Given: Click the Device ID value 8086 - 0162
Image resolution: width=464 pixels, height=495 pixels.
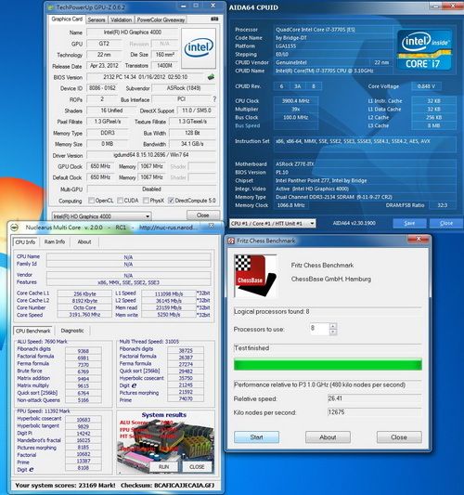Looking at the screenshot, I should [x=103, y=88].
